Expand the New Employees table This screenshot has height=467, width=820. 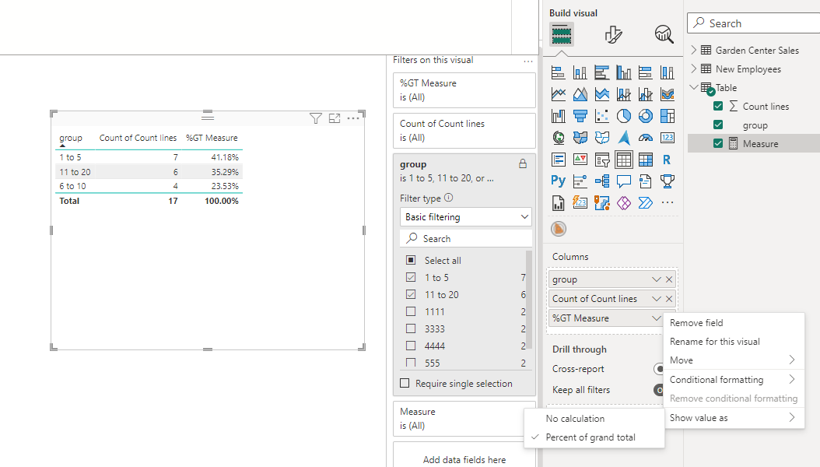[x=694, y=68]
